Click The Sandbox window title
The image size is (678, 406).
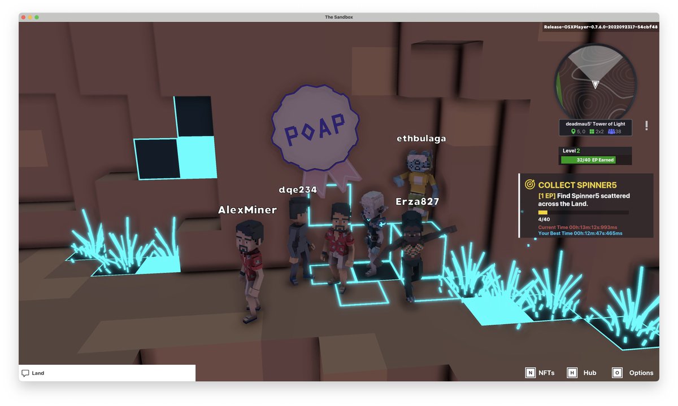click(x=338, y=17)
